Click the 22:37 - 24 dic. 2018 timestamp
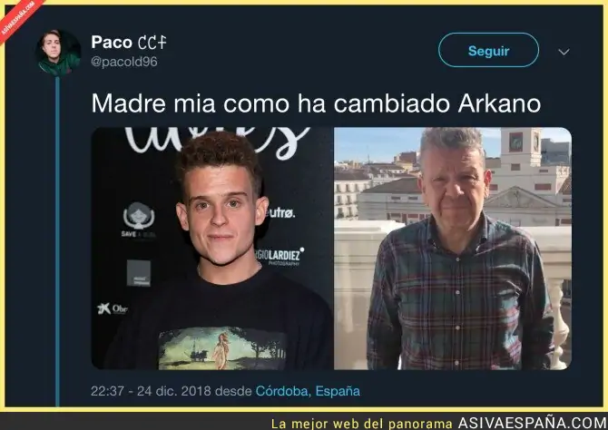 (x=151, y=391)
